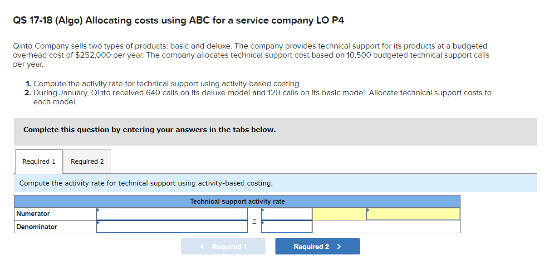The image size is (559, 264).
Task: Open the Denominator description dropdown cell
Action: point(172,226)
